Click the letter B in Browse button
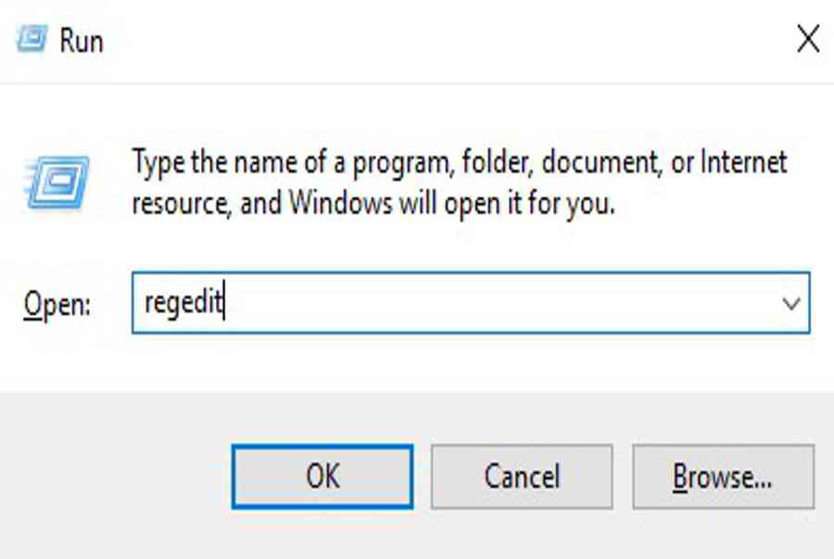 [x=680, y=476]
